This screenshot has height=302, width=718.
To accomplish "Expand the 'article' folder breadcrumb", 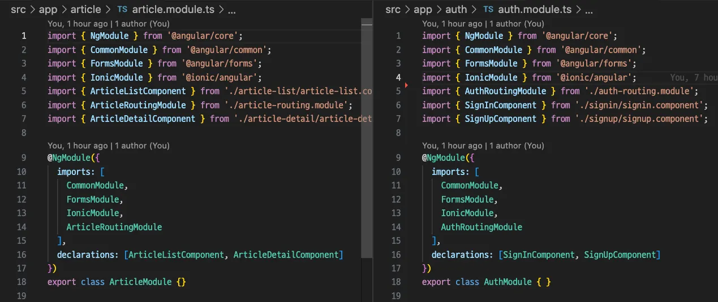I will [x=85, y=10].
